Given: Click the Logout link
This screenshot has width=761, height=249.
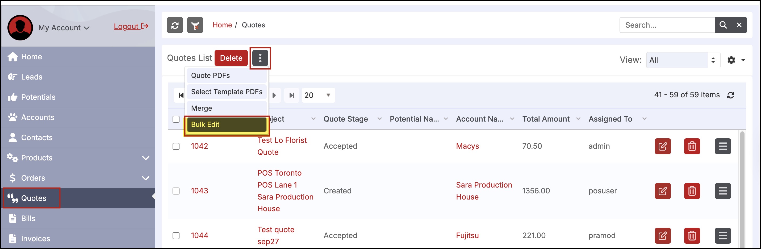Looking at the screenshot, I should pos(131,26).
